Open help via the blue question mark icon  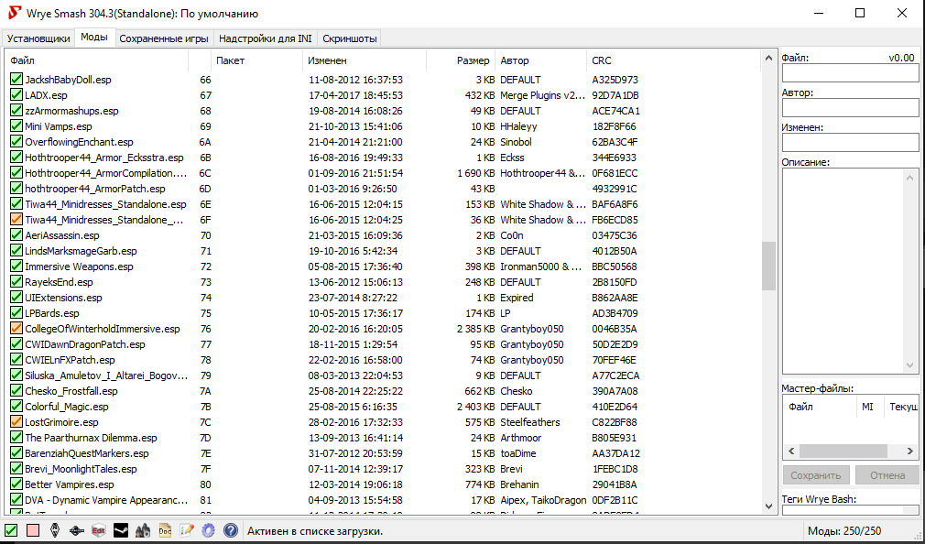point(231,530)
